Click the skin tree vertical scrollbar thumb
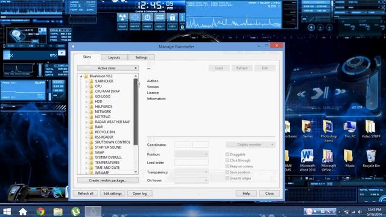The height and width of the screenshot is (217, 386). (135, 112)
